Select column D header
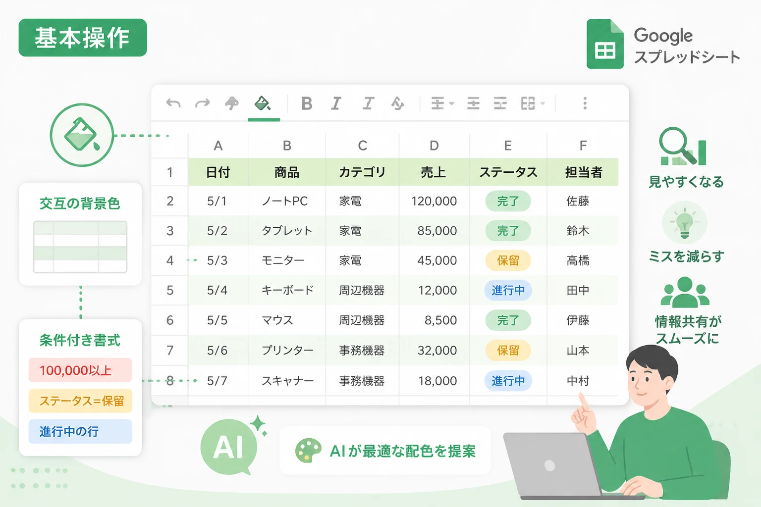The width and height of the screenshot is (761, 507). click(434, 146)
